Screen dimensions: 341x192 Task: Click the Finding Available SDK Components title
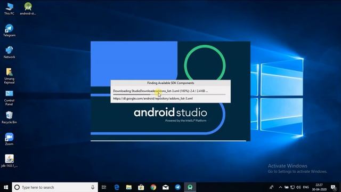[170, 83]
